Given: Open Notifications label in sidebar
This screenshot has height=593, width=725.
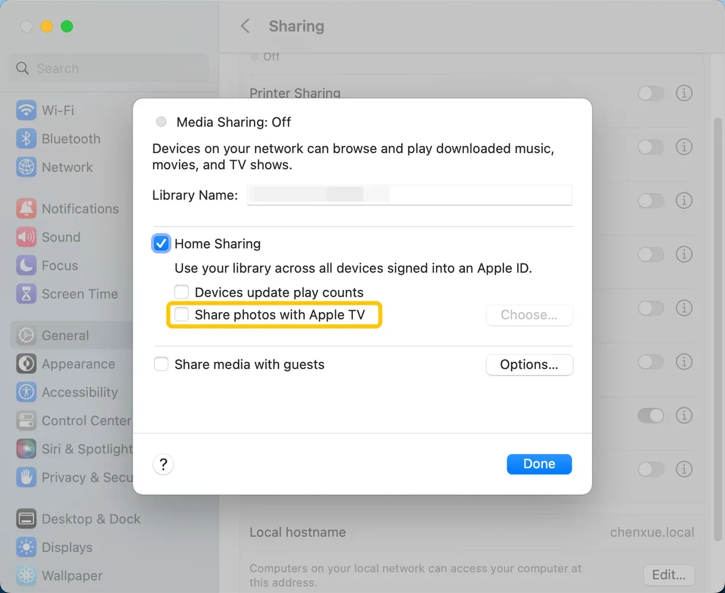Looking at the screenshot, I should click(x=80, y=209).
